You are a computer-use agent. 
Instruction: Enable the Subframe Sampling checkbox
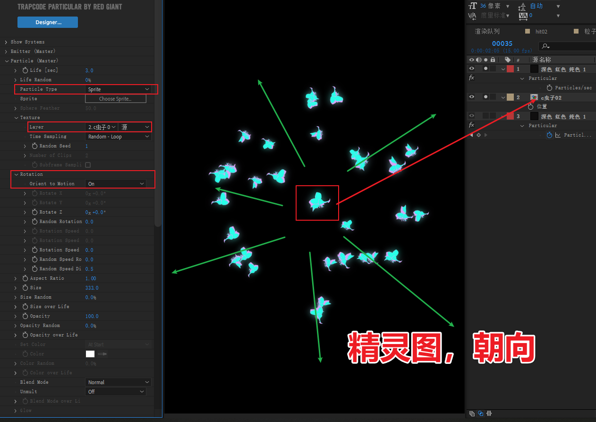click(88, 165)
